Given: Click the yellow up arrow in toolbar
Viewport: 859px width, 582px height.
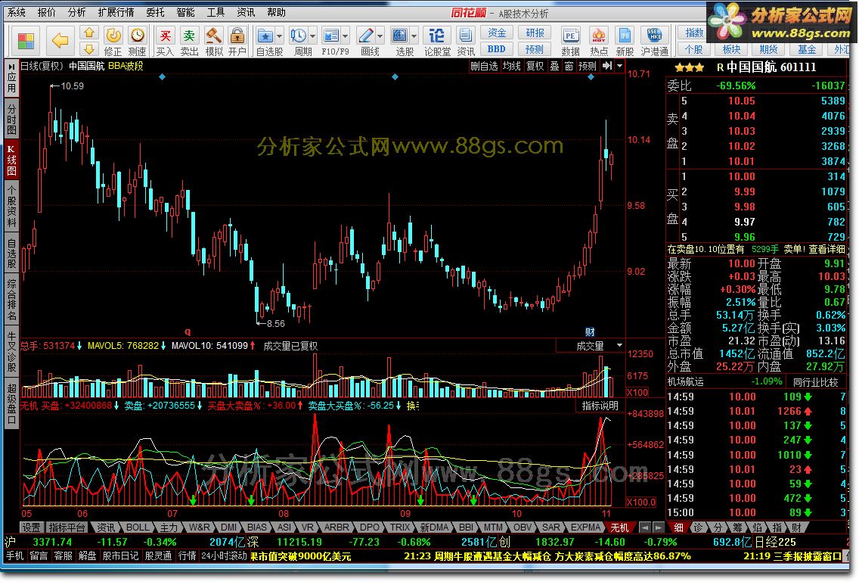Looking at the screenshot, I should point(88,33).
